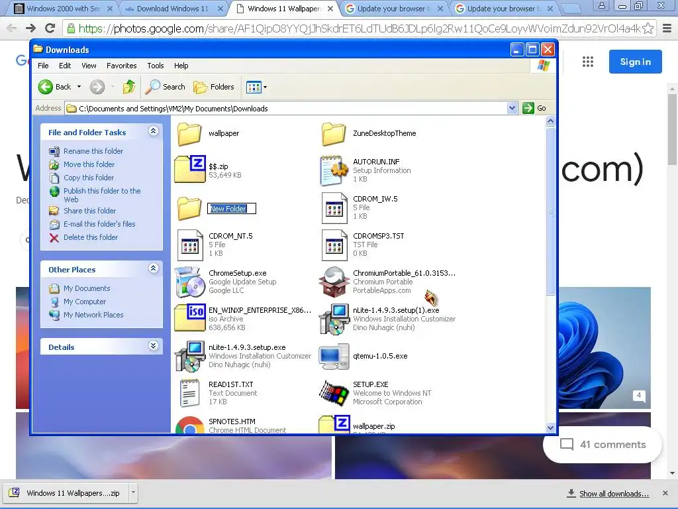Open Windows 11 Wallpapers zip download
The height and width of the screenshot is (509, 678).
coord(65,492)
